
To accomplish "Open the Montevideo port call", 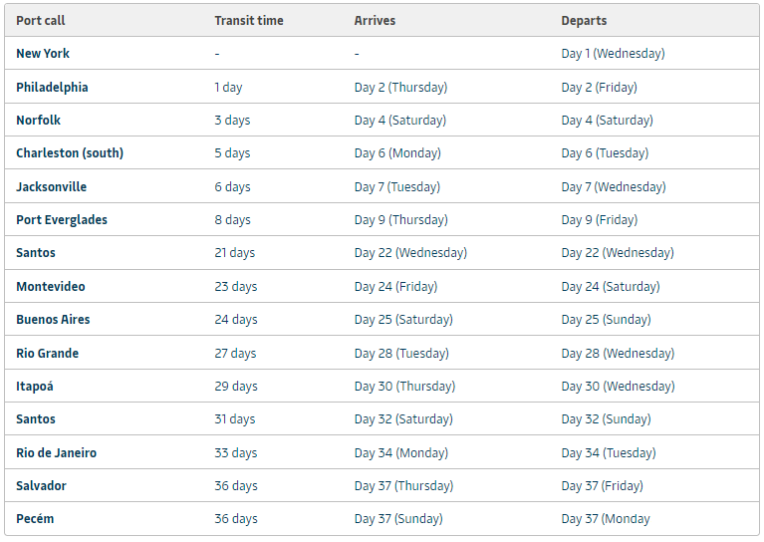I will click(51, 287).
